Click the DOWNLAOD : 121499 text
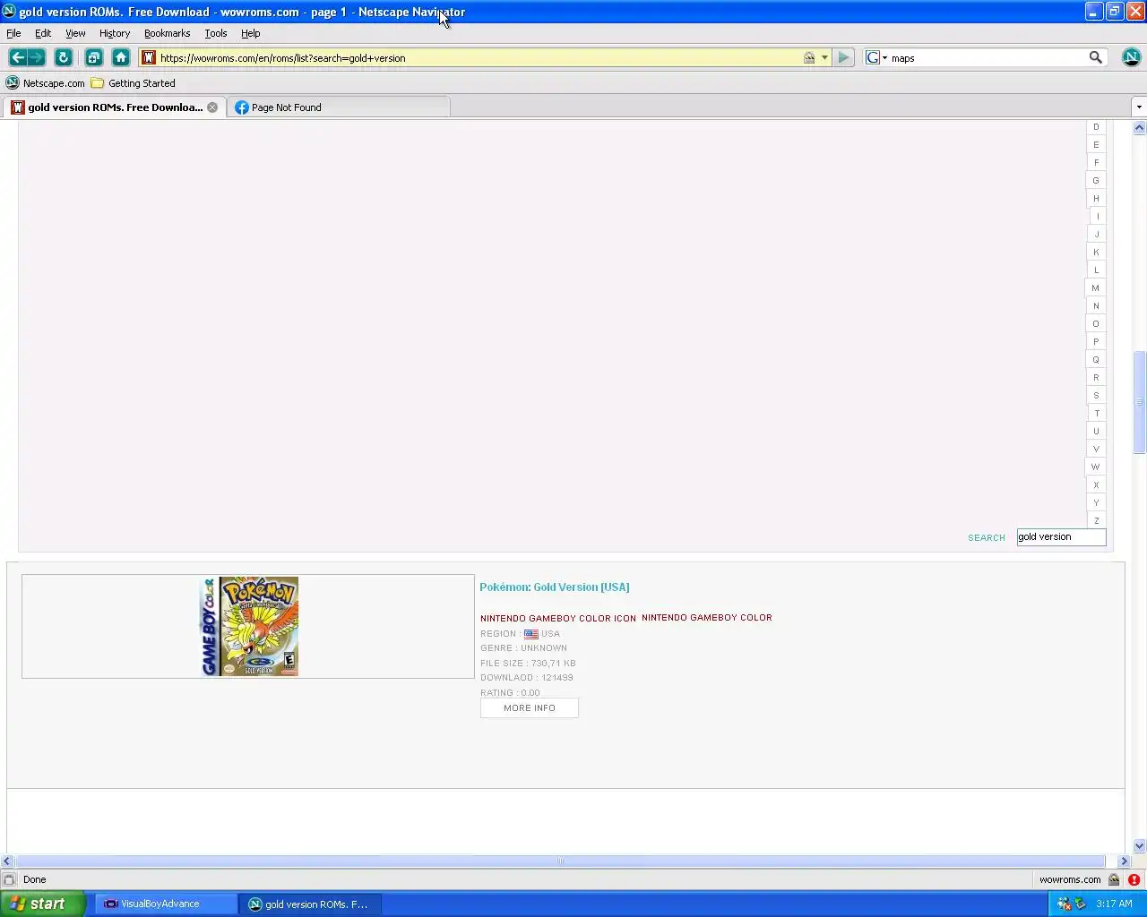 (526, 678)
